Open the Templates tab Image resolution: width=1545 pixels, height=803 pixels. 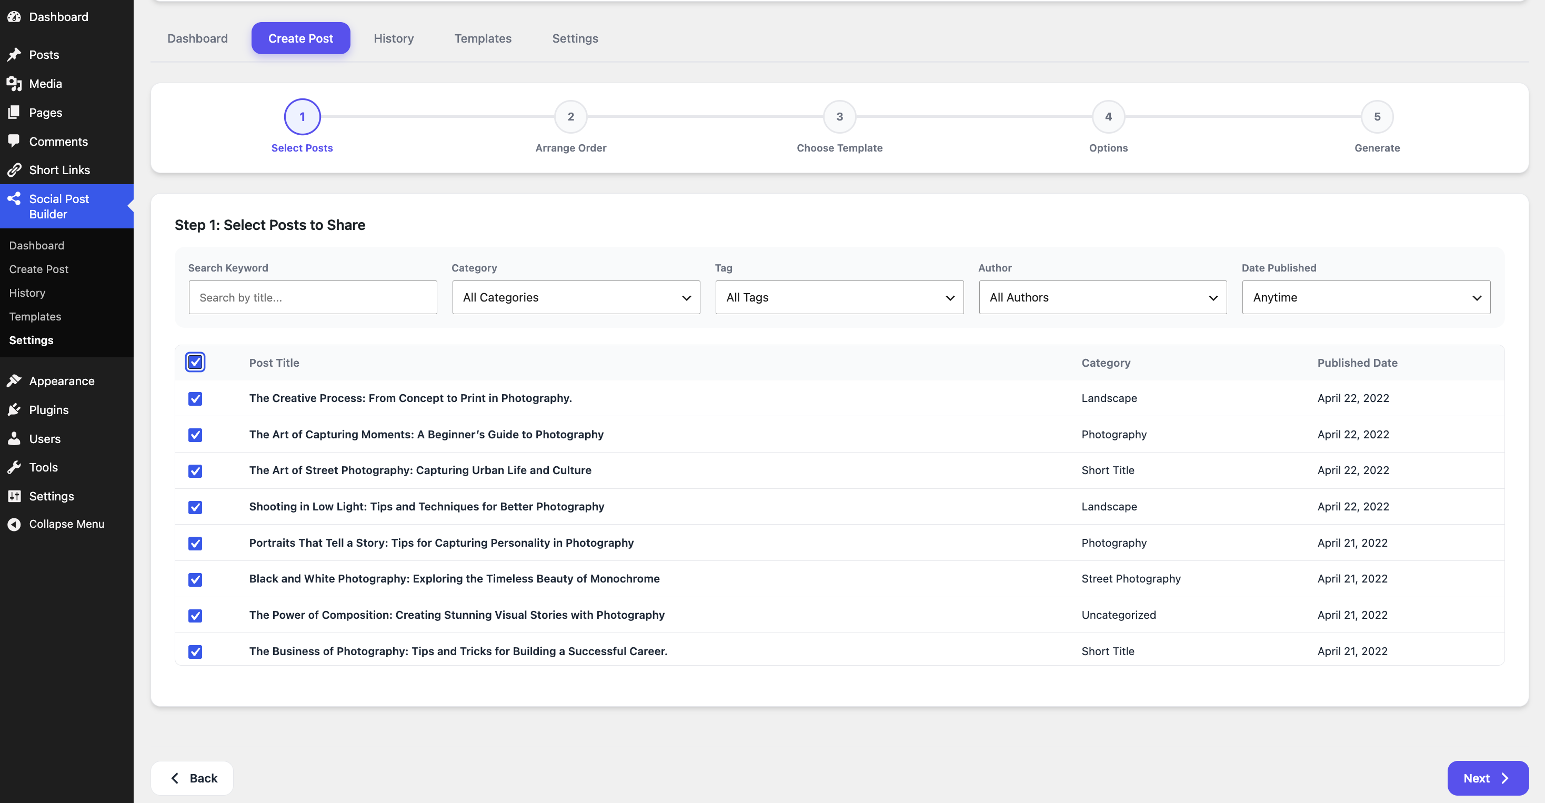tap(483, 38)
